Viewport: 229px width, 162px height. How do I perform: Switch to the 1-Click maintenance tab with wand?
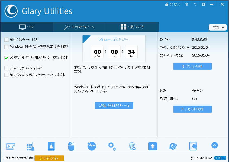(79, 27)
